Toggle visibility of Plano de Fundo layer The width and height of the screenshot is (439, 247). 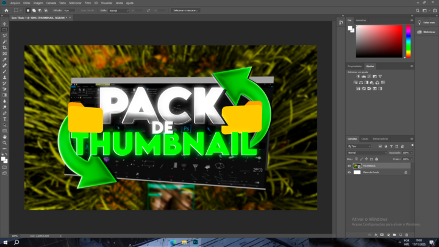coord(349,173)
